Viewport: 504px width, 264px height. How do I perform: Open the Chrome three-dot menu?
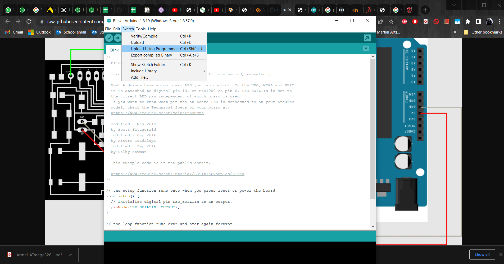pos(500,22)
